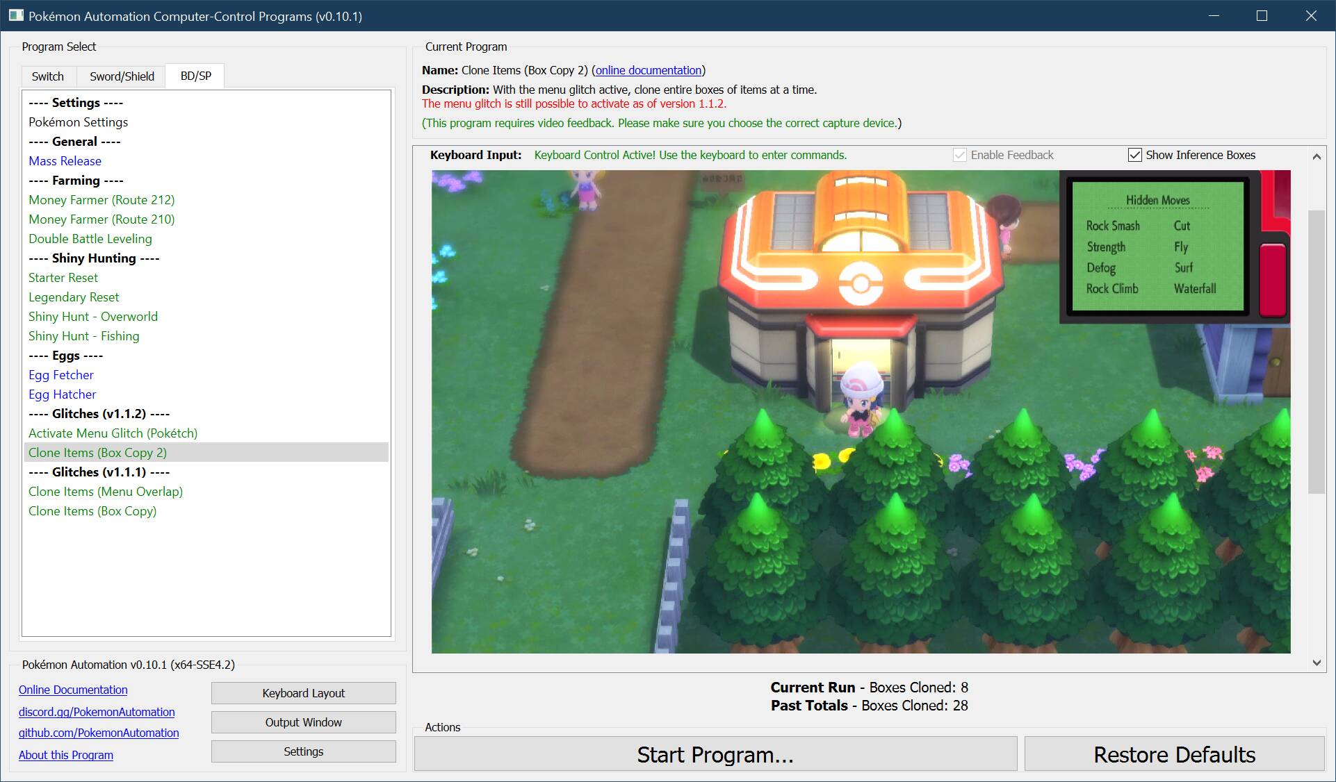Click the scroll up arrow in video panel

tap(1317, 157)
